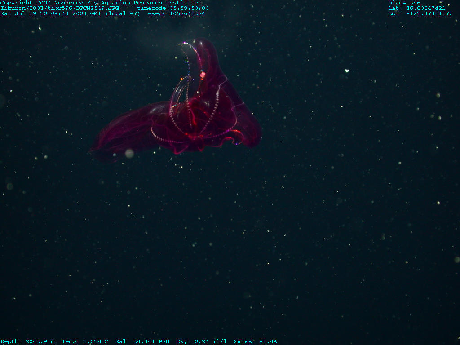
Task: Select the timecode=05:58:50:00 text
Action: coord(173,8)
